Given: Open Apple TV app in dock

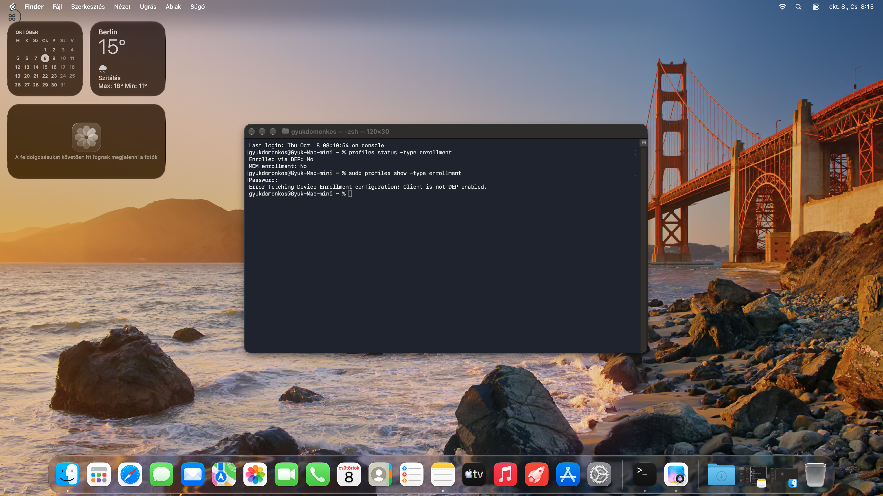Looking at the screenshot, I should pyautogui.click(x=474, y=475).
